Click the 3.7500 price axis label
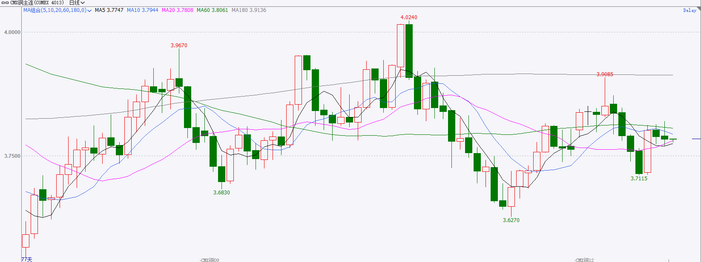Image resolution: width=701 pixels, height=262 pixels. tap(12, 156)
